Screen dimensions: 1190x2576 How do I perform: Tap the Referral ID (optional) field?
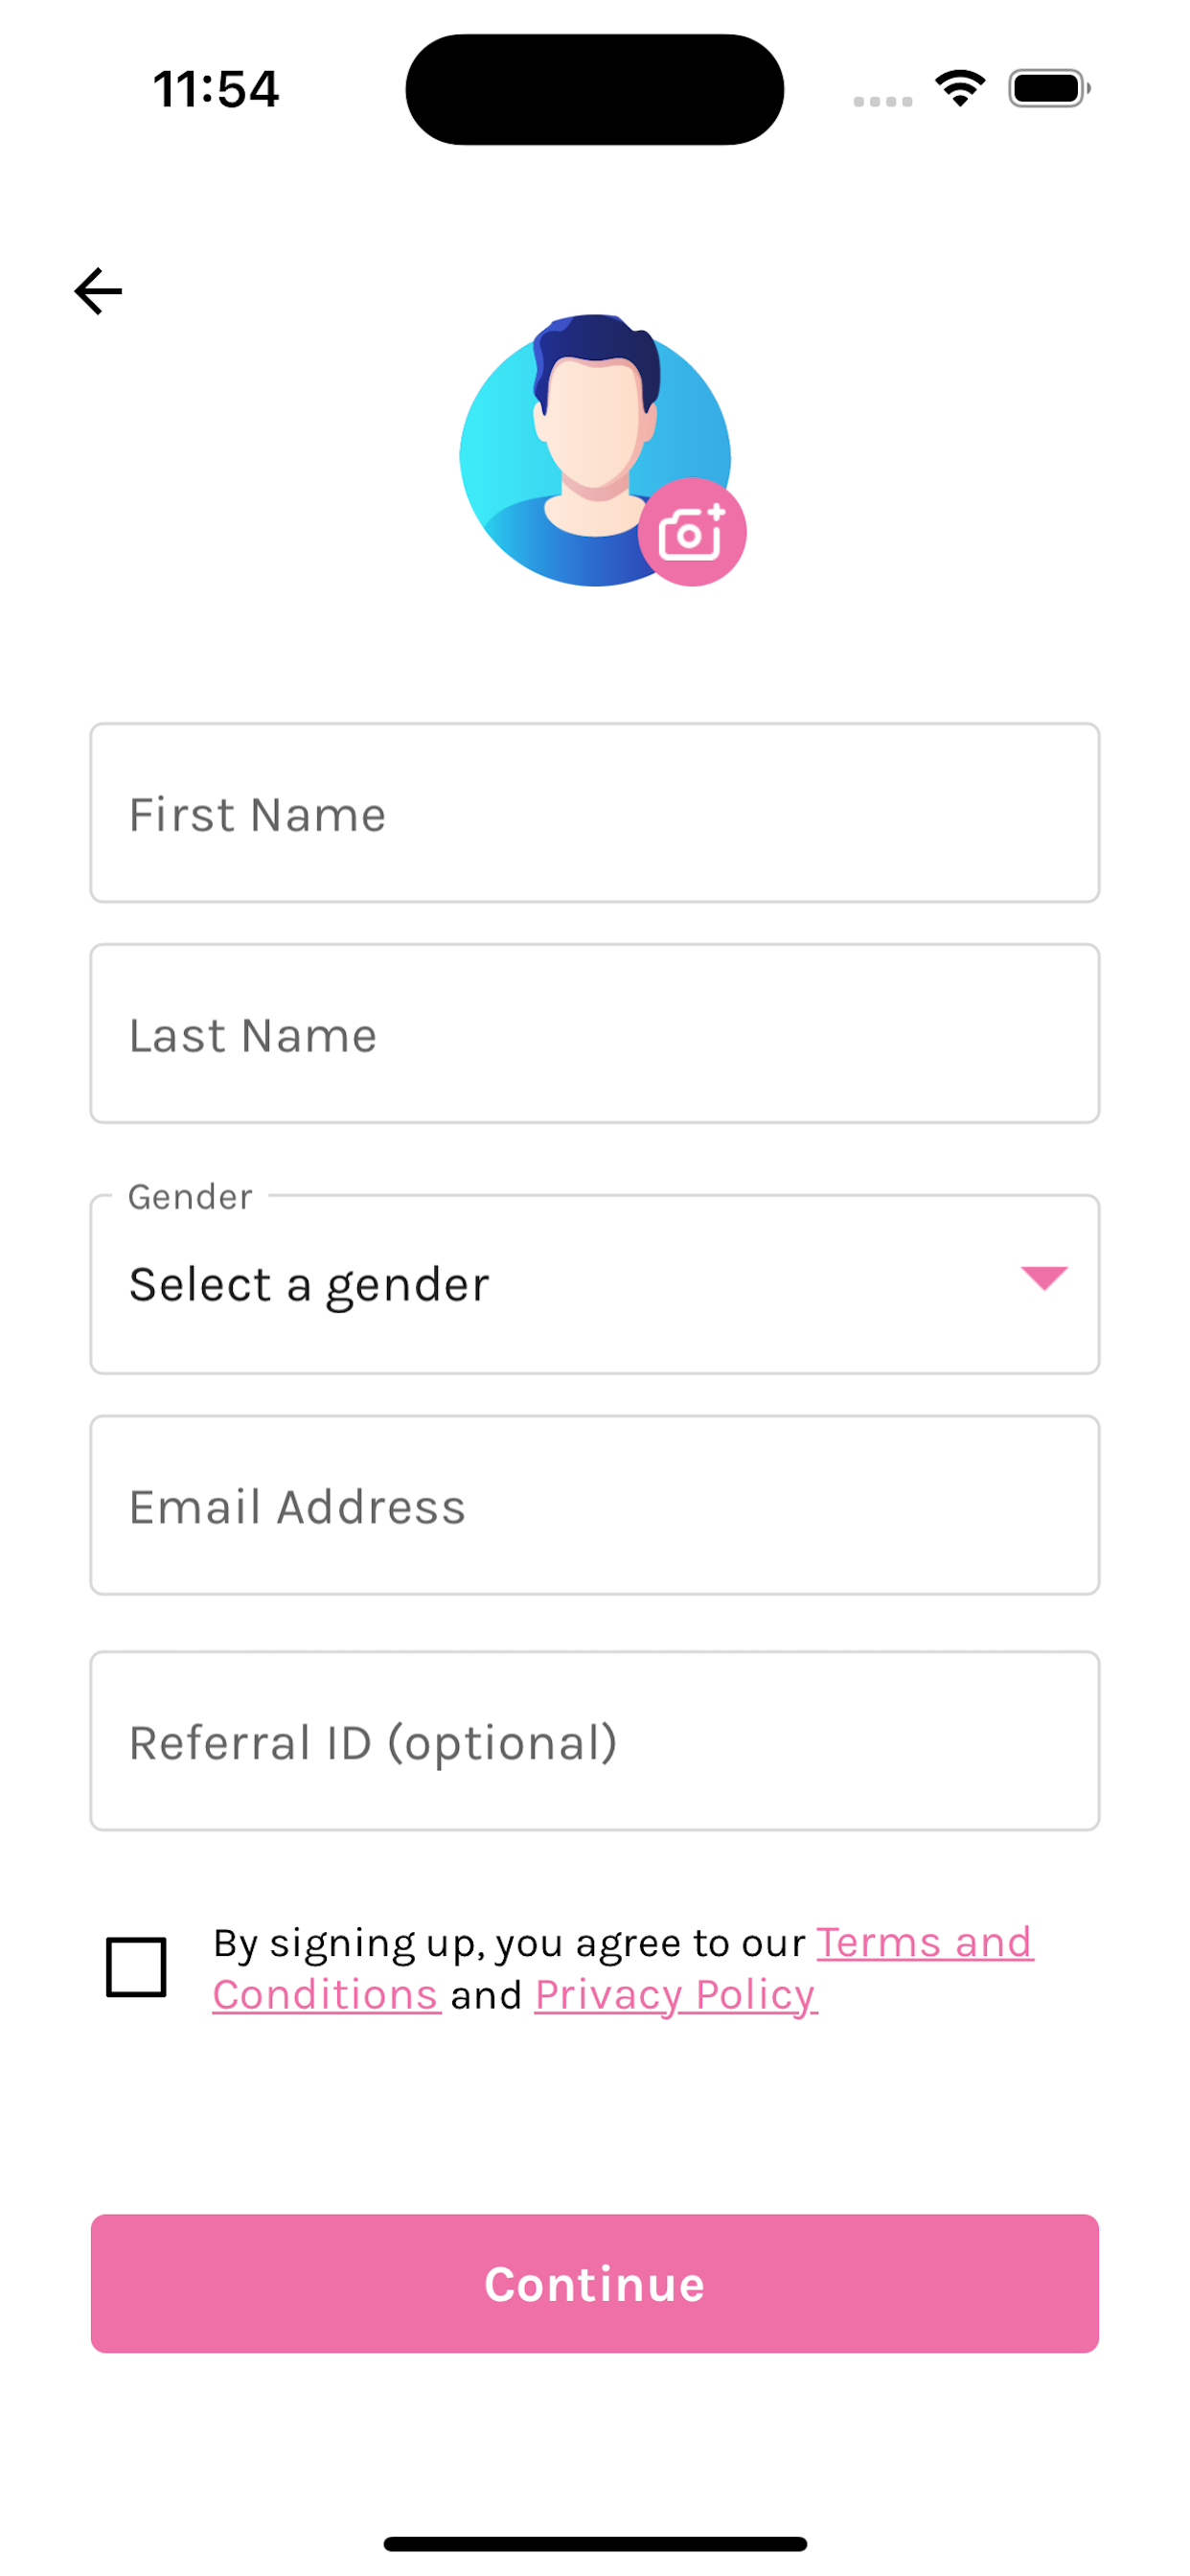tap(594, 1741)
